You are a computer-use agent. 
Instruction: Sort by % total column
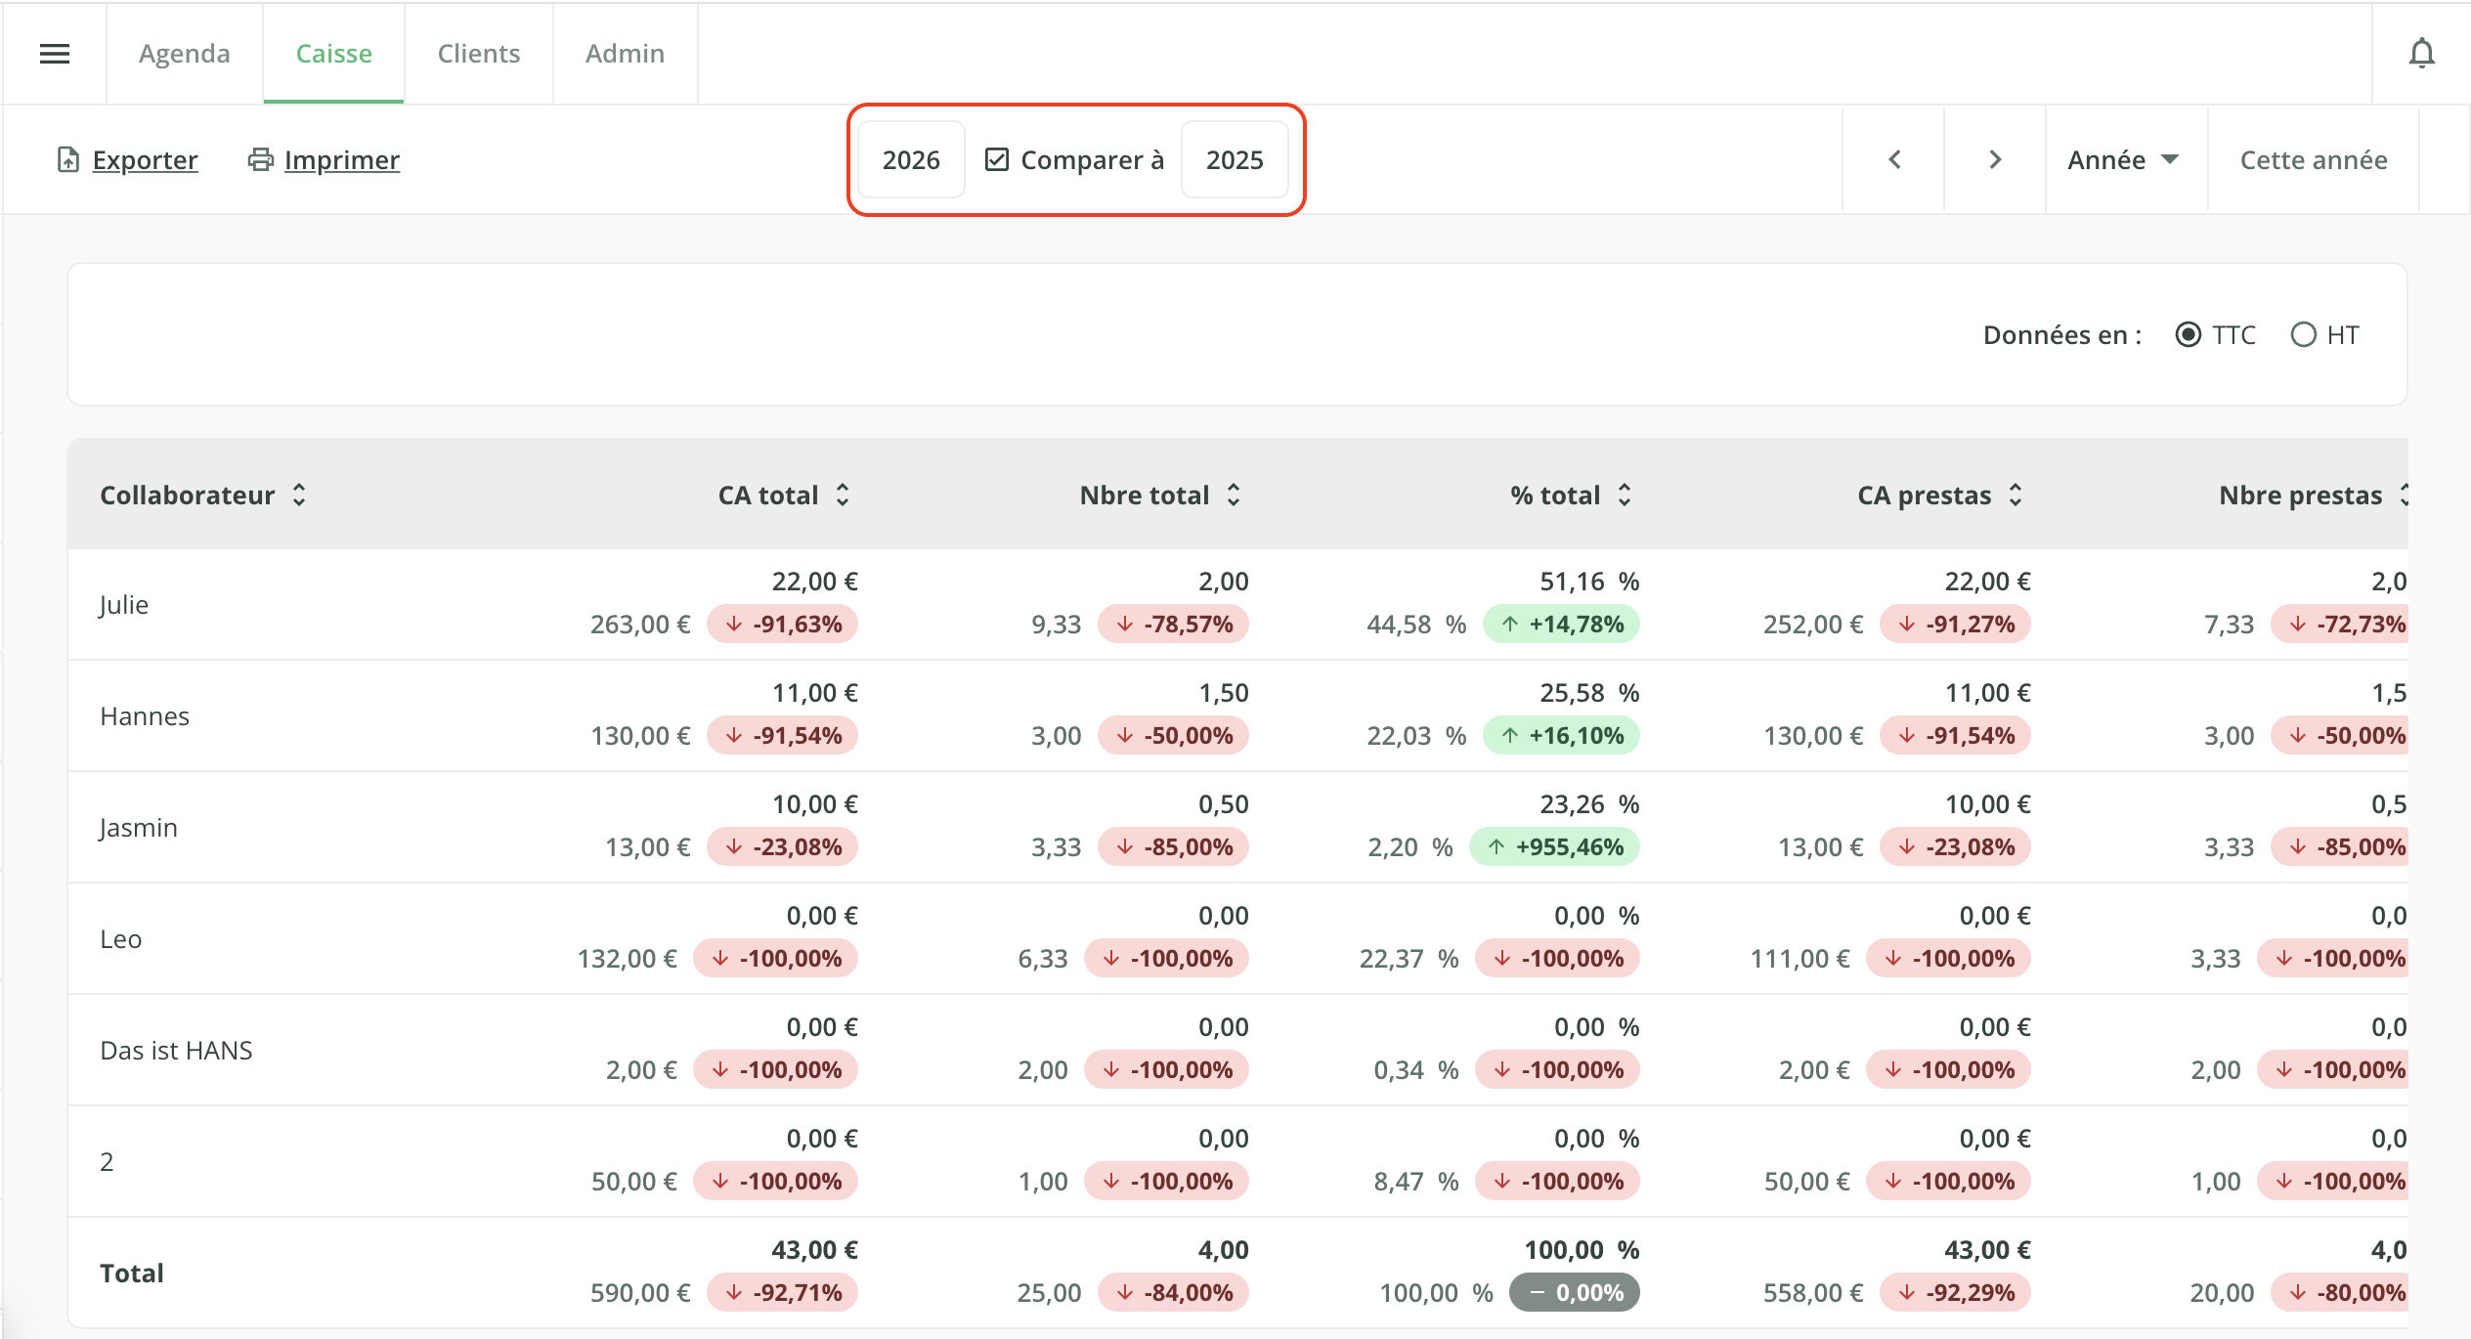click(x=1571, y=495)
